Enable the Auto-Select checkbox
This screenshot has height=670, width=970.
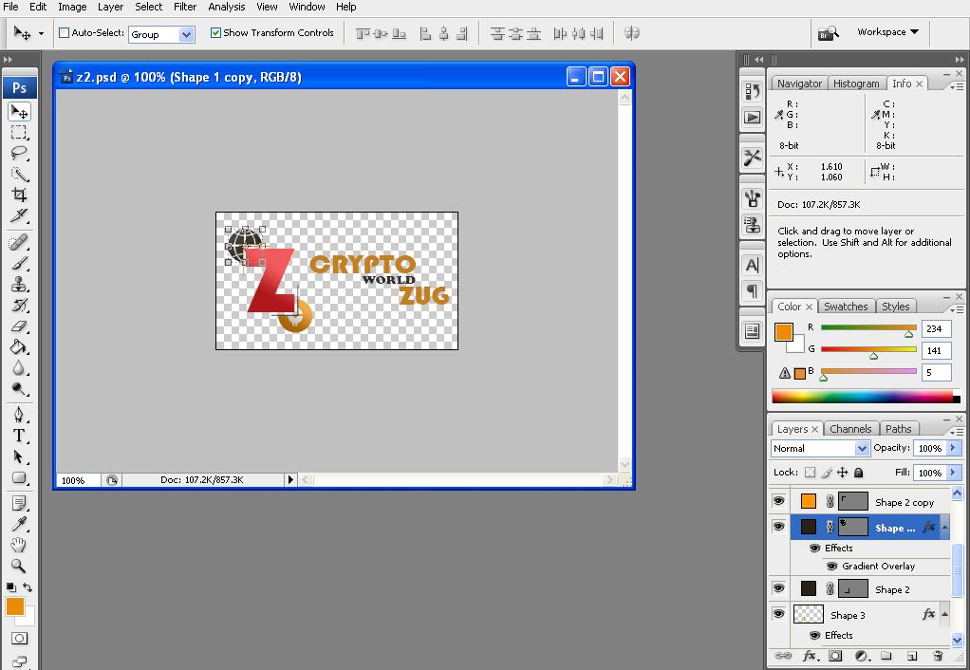[x=64, y=33]
